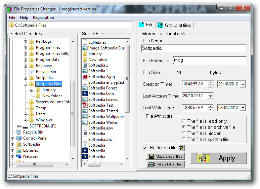Open the Registration menu
Viewport: 260px width, 189px height.
[x=43, y=17]
